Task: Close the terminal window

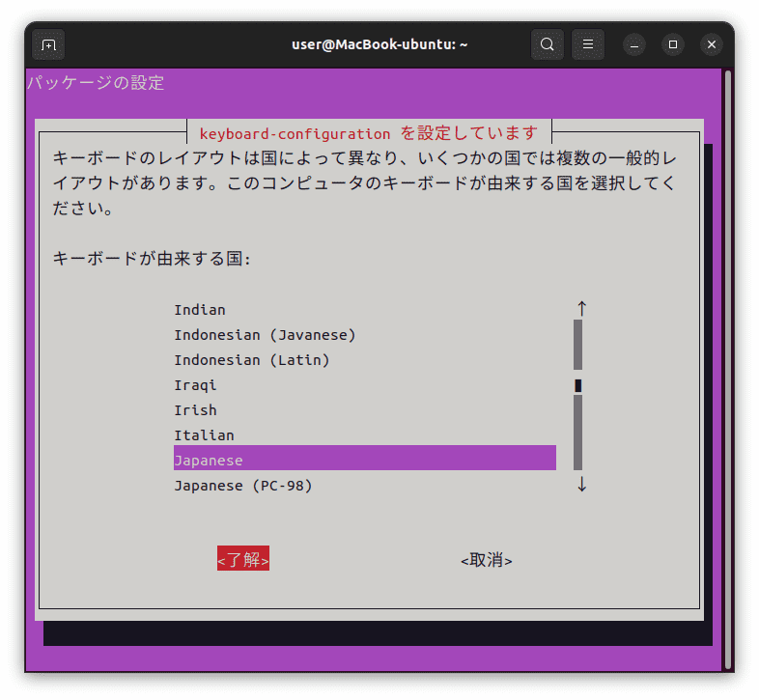Action: point(711,44)
